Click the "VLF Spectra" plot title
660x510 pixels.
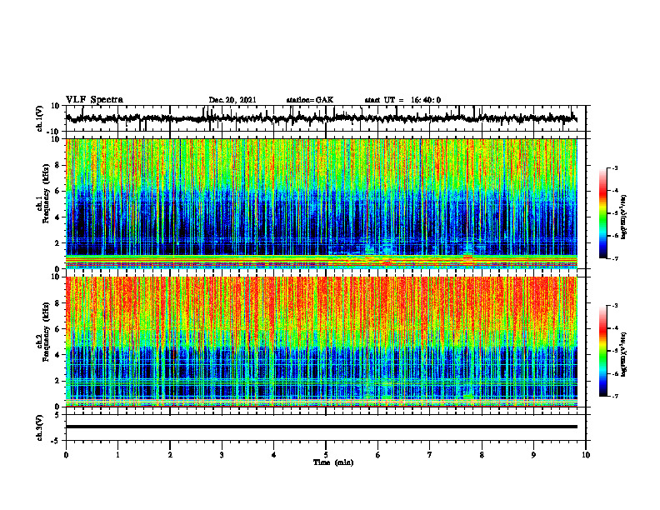(x=94, y=99)
